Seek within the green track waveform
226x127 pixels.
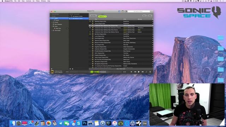coord(95,72)
